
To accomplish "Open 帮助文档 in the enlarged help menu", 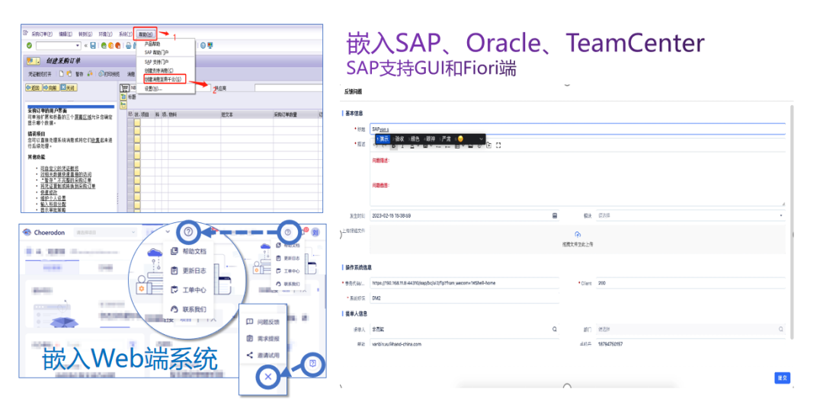I will point(191,251).
